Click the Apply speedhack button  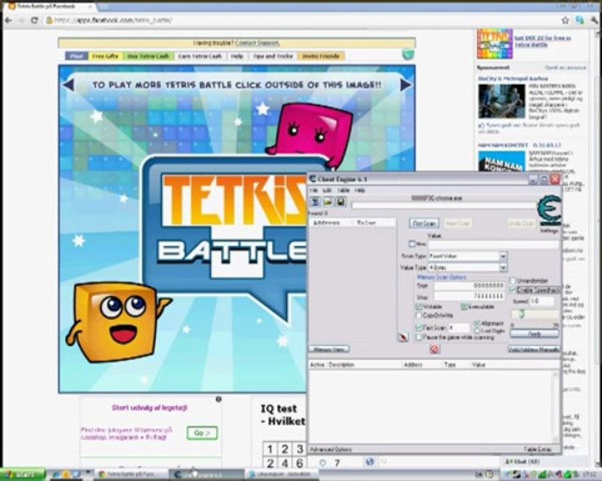(x=534, y=334)
